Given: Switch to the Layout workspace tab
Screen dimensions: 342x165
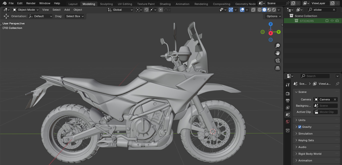Looking at the screenshot, I should click(73, 4).
